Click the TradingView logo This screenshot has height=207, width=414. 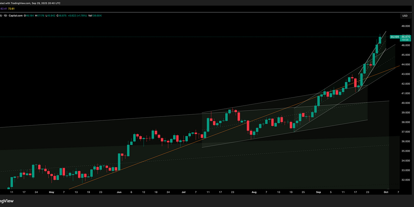pyautogui.click(x=7, y=201)
